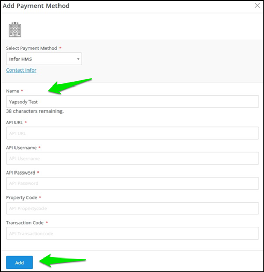This screenshot has width=264, height=272.
Task: Select the API Username input box
Action: tap(133, 158)
